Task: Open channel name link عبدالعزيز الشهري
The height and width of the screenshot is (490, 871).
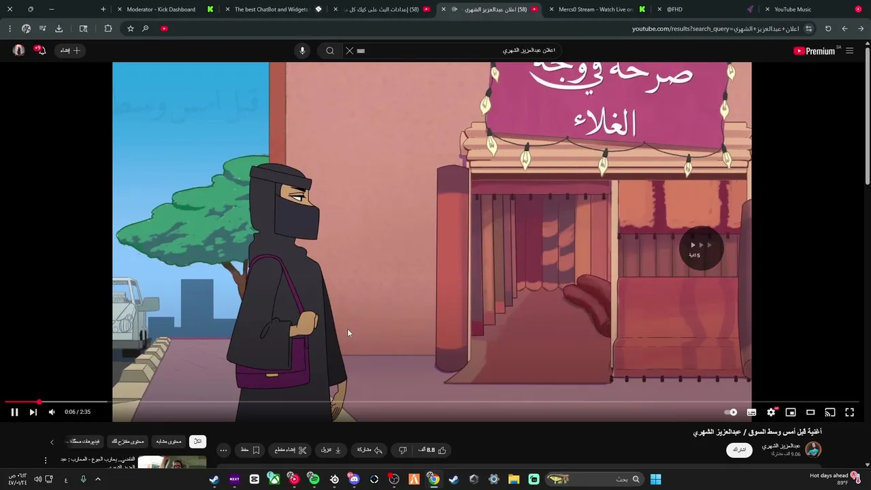Action: click(780, 446)
